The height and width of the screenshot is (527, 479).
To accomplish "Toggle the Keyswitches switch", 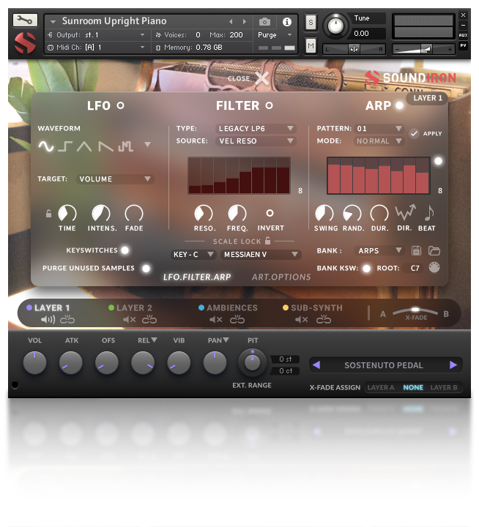I will pyautogui.click(x=125, y=250).
